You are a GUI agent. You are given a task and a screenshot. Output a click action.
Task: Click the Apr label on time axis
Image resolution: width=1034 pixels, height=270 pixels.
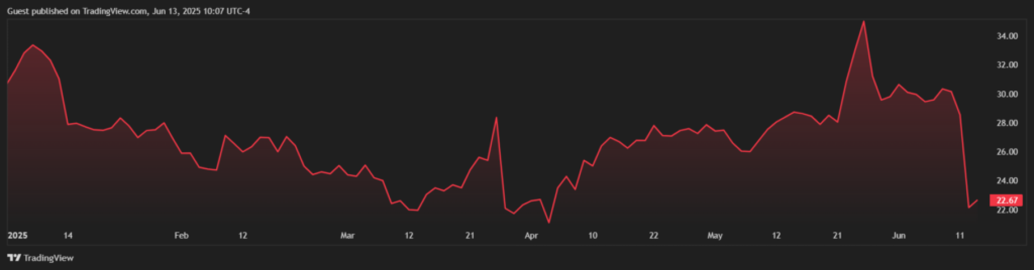point(531,235)
